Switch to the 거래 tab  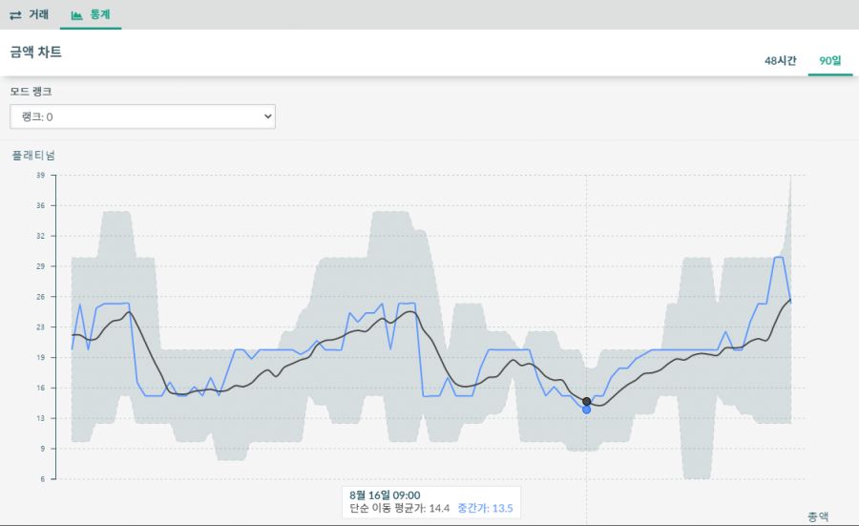[x=30, y=15]
